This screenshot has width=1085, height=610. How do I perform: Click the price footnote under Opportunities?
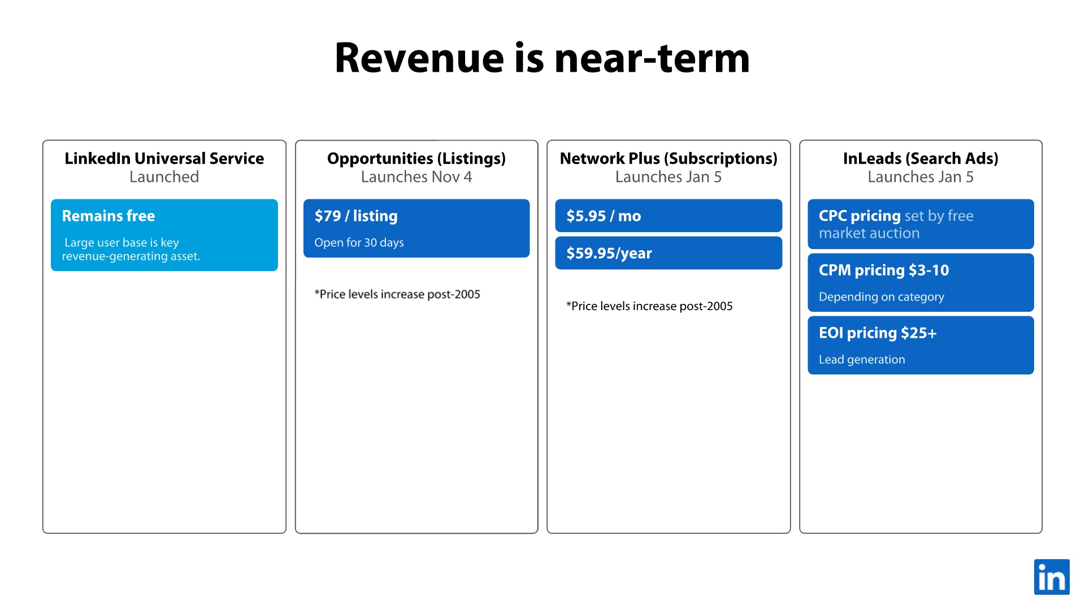point(397,294)
